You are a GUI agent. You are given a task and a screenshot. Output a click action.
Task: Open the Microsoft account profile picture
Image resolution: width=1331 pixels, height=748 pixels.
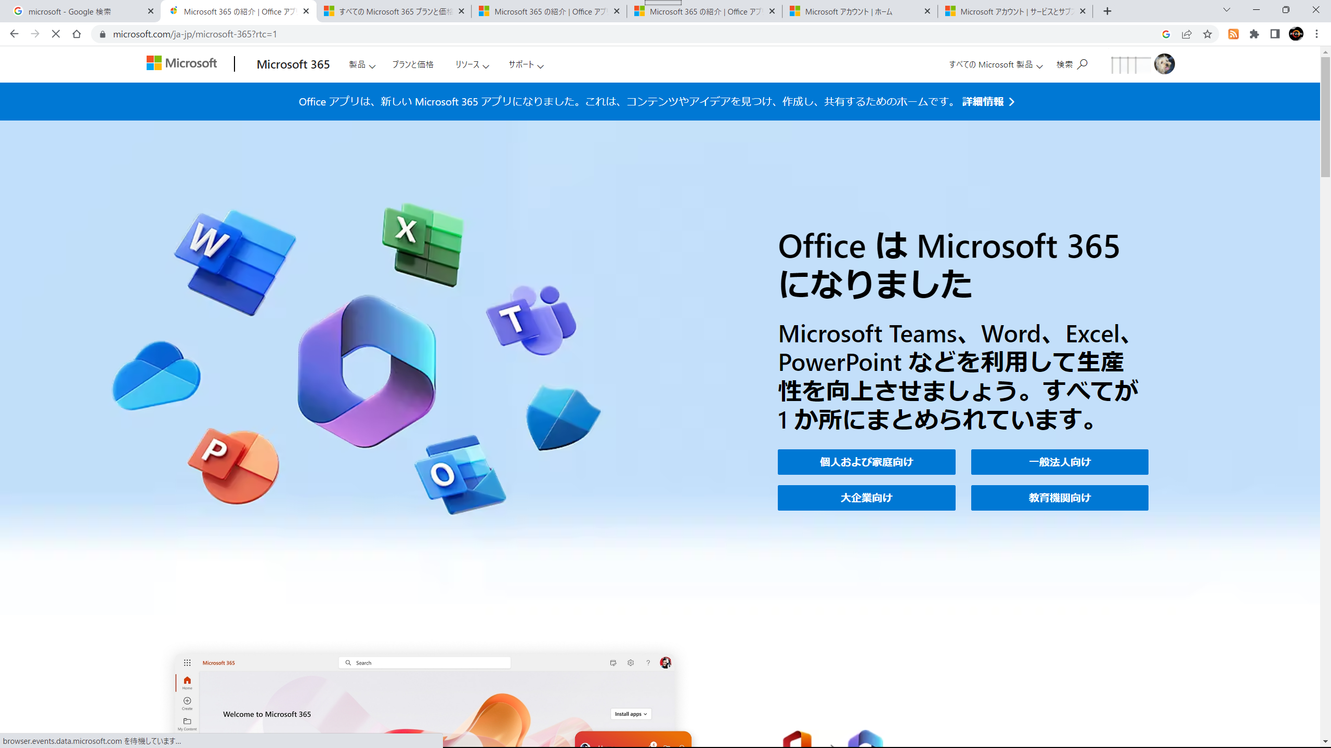coord(1164,64)
